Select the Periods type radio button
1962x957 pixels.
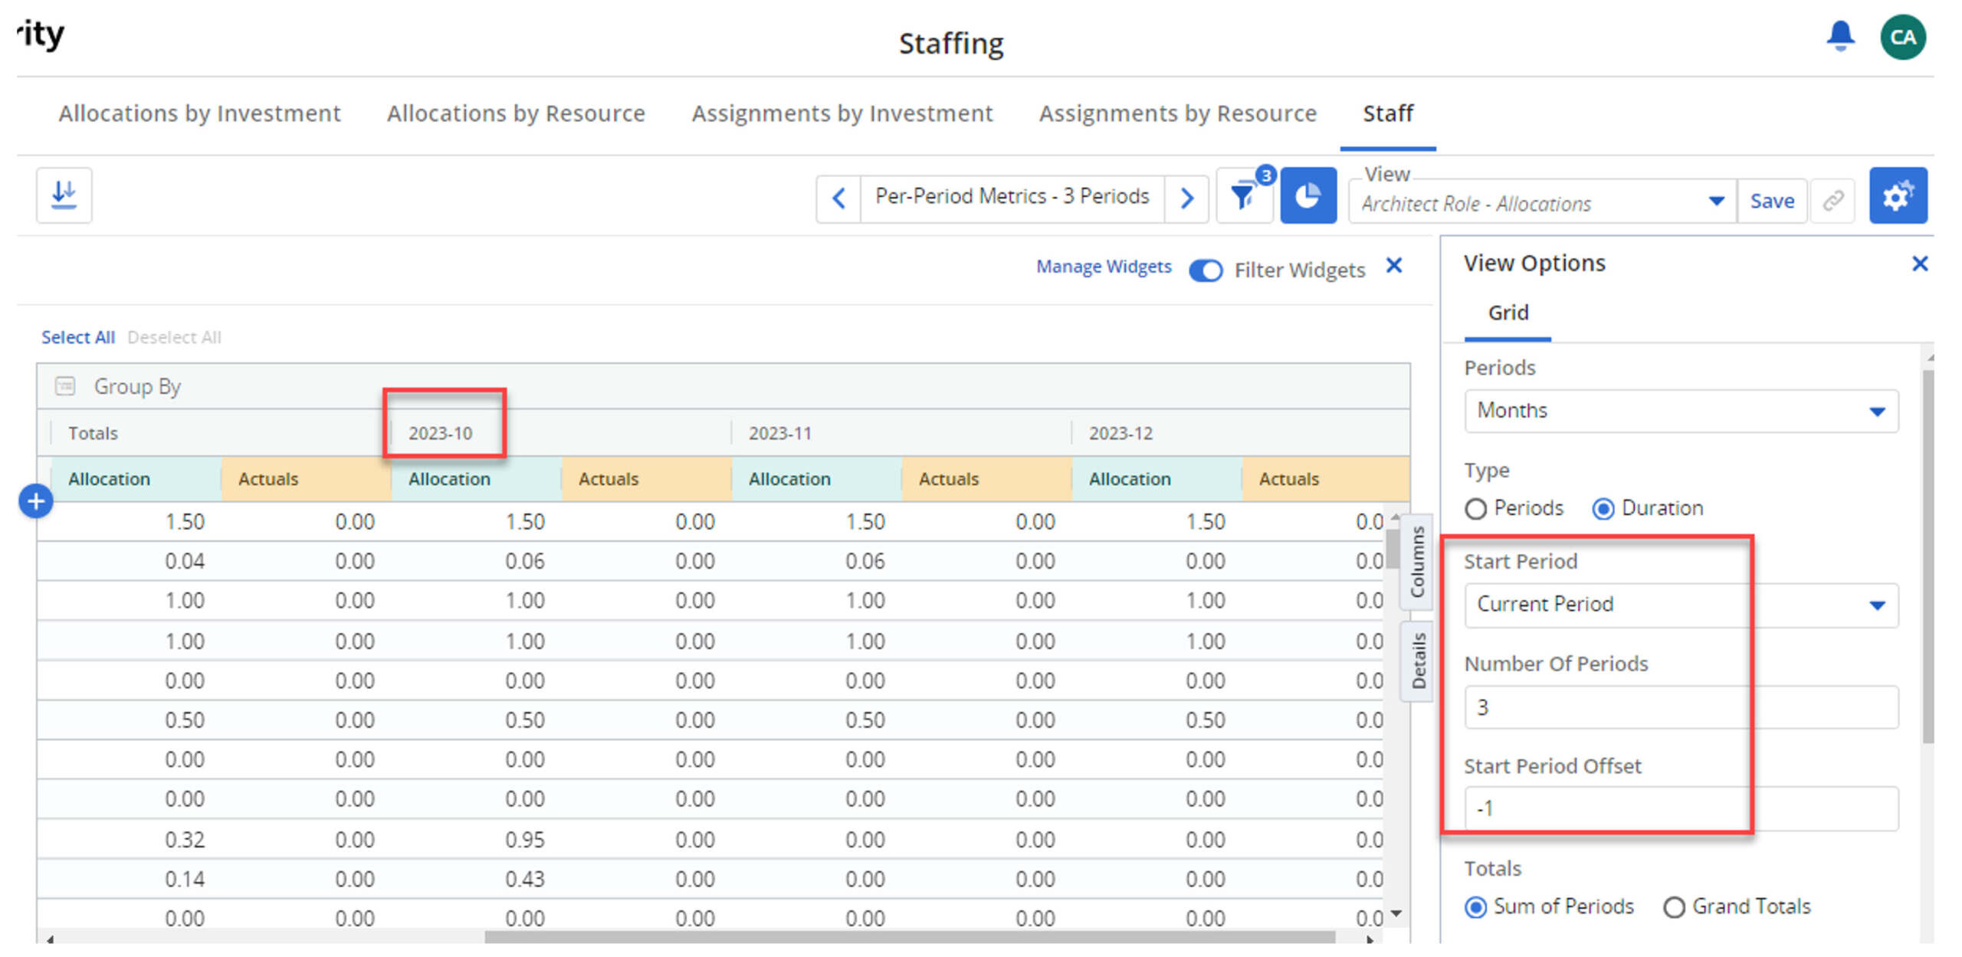(x=1475, y=509)
